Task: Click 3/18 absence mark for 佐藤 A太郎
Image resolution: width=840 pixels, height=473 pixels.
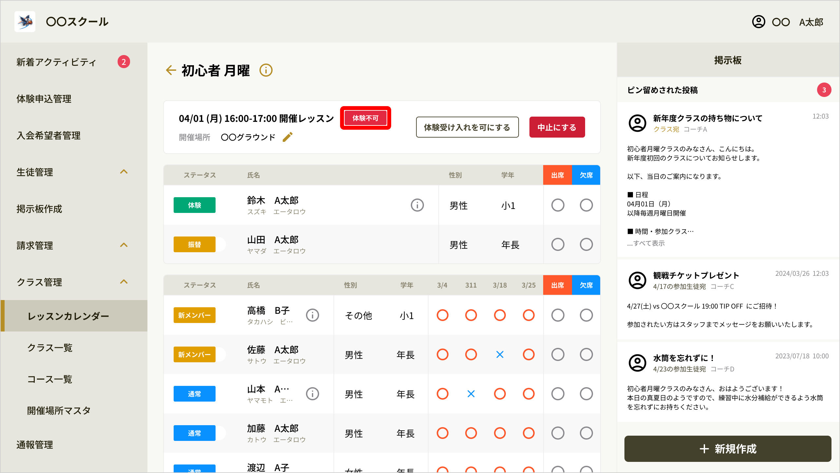Action: 500,354
